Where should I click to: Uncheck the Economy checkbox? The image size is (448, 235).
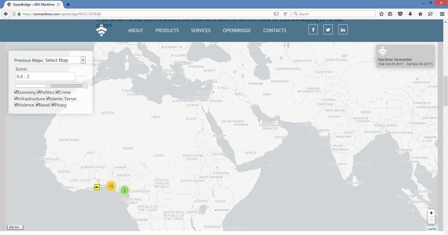[x=16, y=93]
